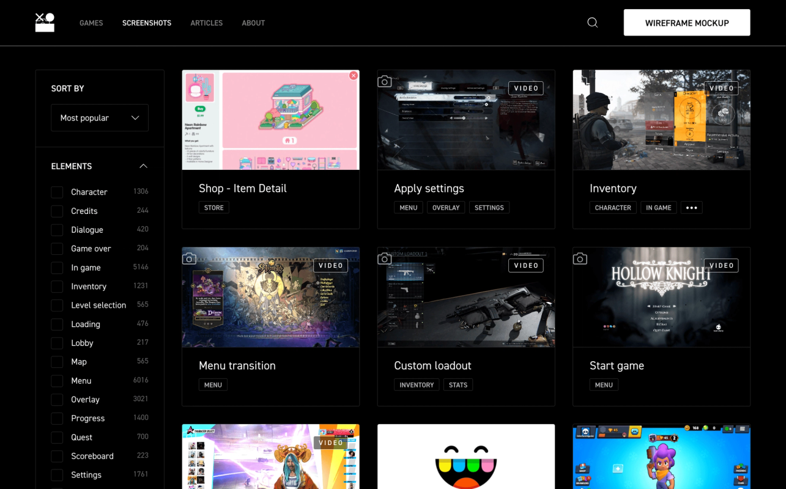Toggle the In game checkbox
The height and width of the screenshot is (489, 786).
click(57, 268)
